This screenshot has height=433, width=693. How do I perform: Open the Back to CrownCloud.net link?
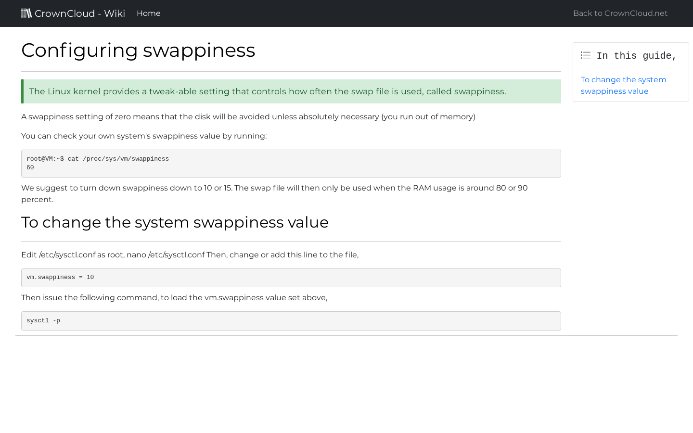[x=620, y=13]
